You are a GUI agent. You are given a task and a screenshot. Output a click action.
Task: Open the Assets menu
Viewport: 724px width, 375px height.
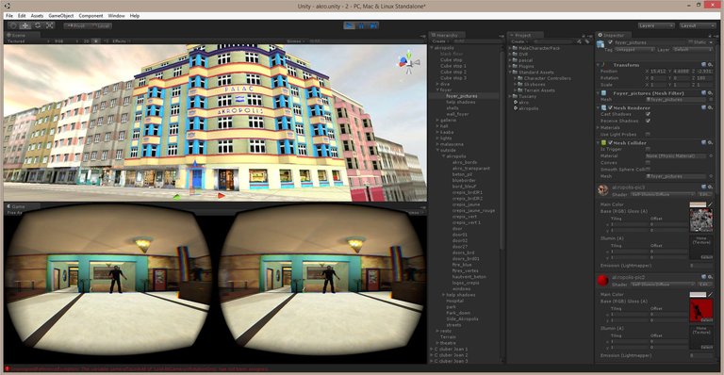pos(37,16)
